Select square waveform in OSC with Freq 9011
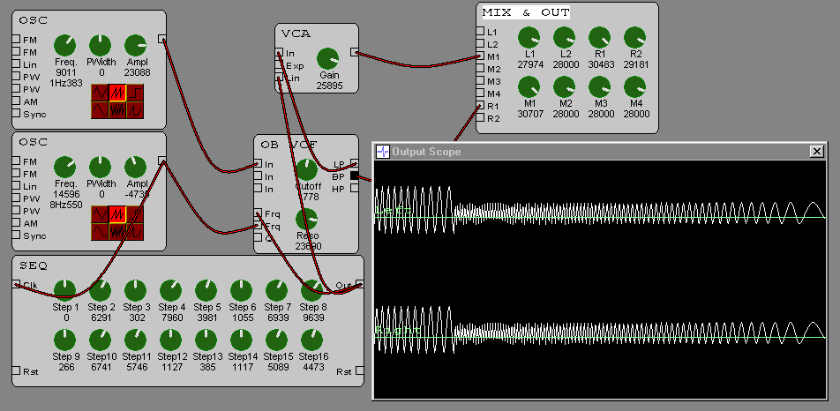Viewport: 840px width, 411px height. point(135,93)
